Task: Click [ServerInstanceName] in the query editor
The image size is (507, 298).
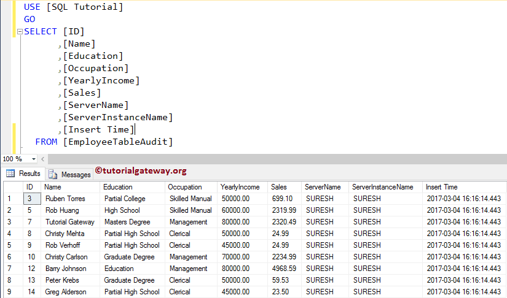Action: 118,117
